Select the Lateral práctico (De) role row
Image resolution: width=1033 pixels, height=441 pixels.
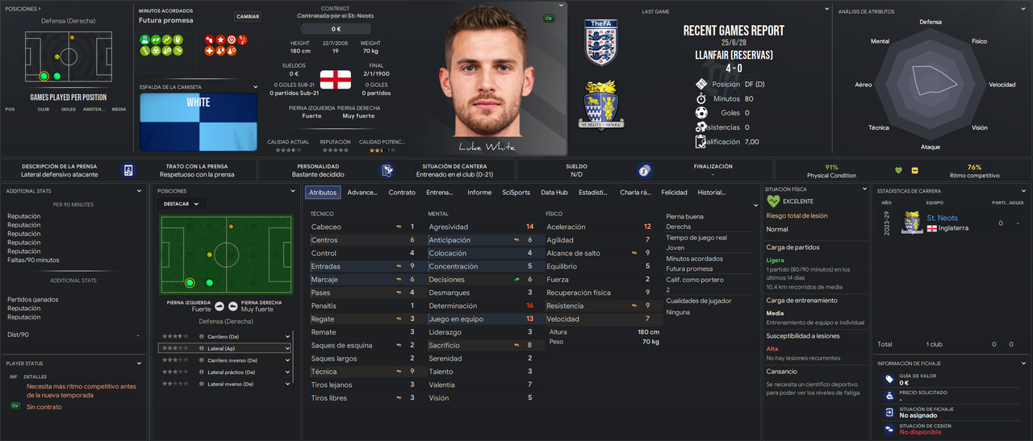tap(224, 372)
